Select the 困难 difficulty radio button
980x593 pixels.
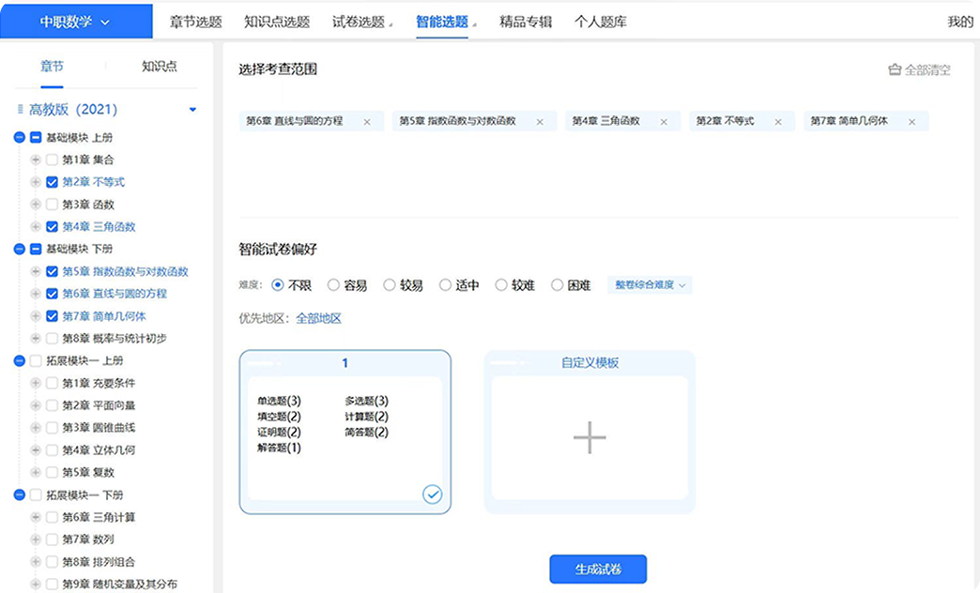click(x=558, y=285)
